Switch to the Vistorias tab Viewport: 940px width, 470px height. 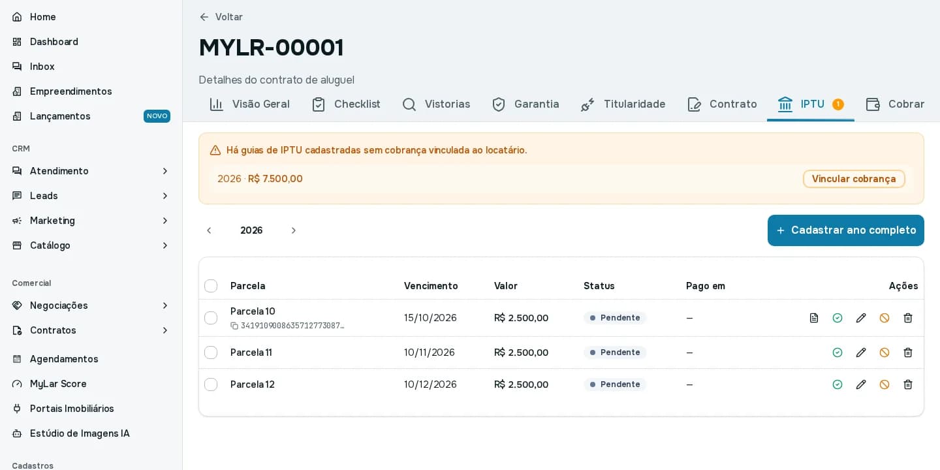tap(436, 104)
